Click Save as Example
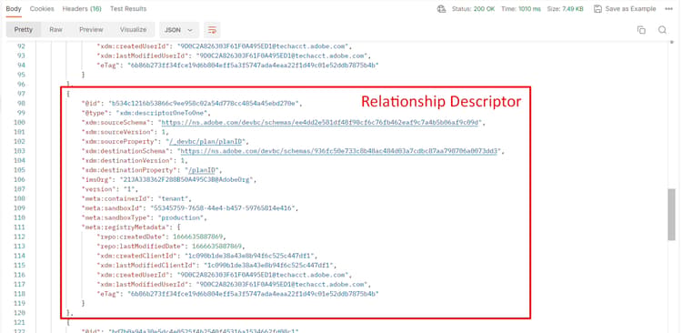Image resolution: width=682 pixels, height=333 pixels. point(625,9)
